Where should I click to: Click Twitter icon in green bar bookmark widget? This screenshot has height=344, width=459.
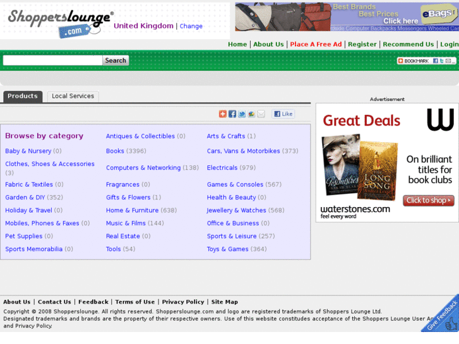point(441,61)
